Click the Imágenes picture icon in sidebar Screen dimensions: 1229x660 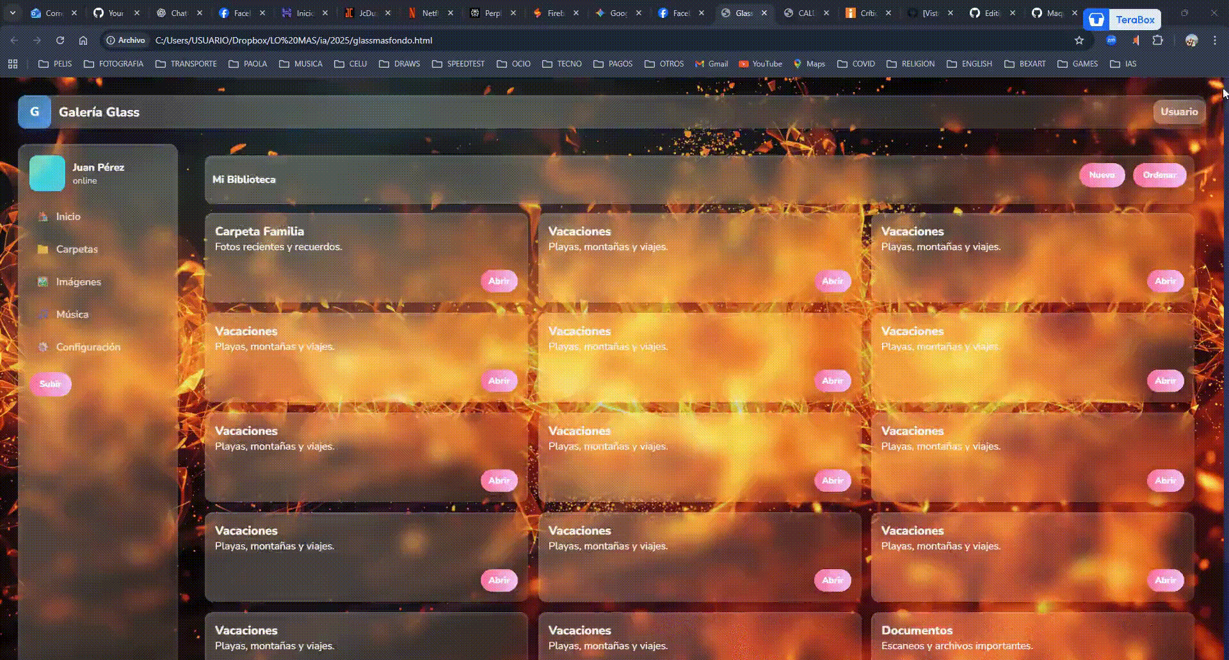[43, 282]
